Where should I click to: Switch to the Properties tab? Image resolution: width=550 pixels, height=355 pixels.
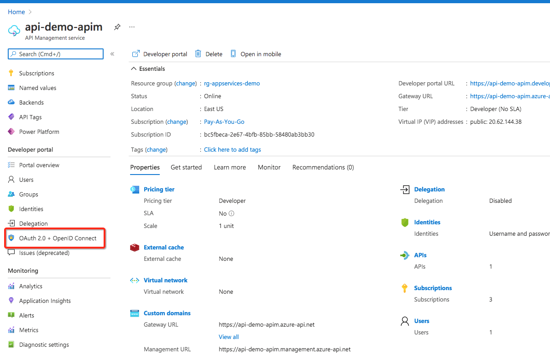click(x=145, y=167)
